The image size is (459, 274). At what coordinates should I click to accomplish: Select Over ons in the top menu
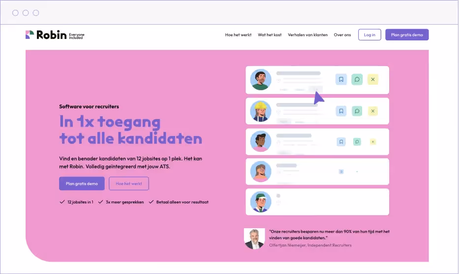click(342, 34)
